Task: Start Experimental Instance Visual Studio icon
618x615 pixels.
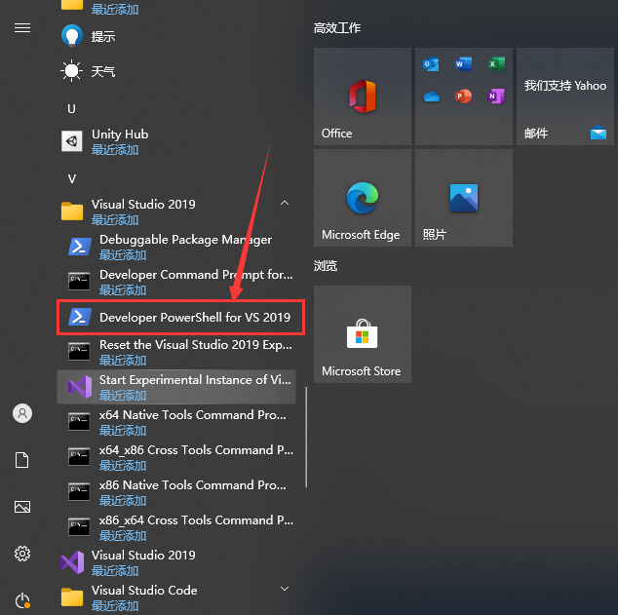Action: click(80, 387)
